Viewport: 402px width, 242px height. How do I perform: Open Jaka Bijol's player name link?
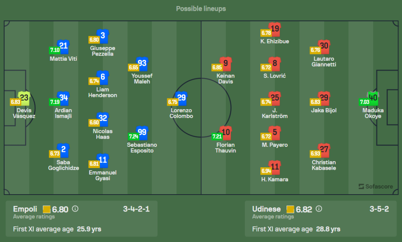point(324,111)
